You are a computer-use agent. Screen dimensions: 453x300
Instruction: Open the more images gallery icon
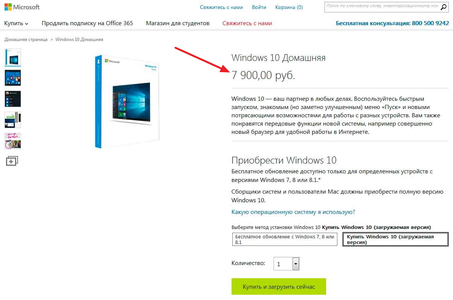12,161
